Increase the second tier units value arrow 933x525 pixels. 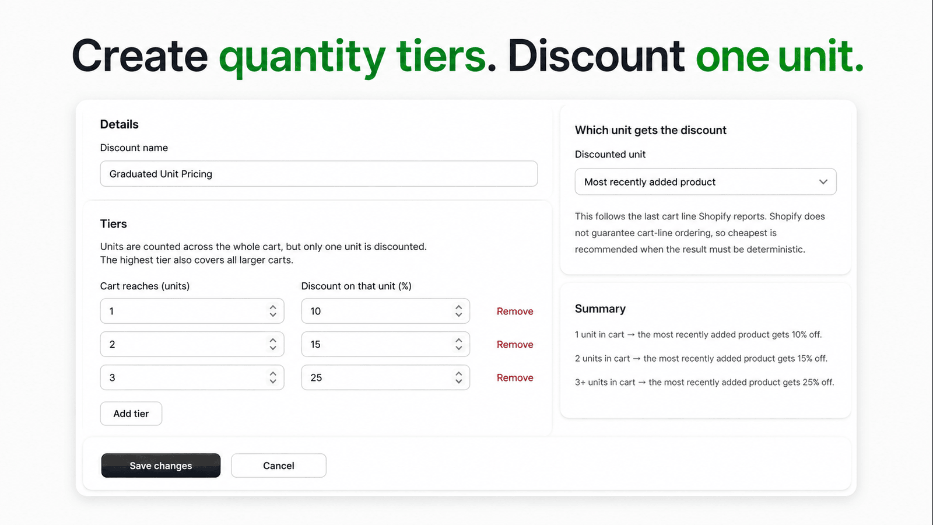tap(273, 341)
